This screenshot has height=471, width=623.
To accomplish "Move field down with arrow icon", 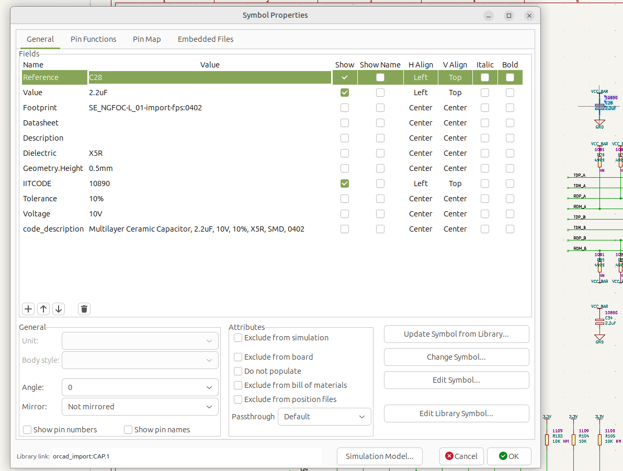I will click(59, 309).
